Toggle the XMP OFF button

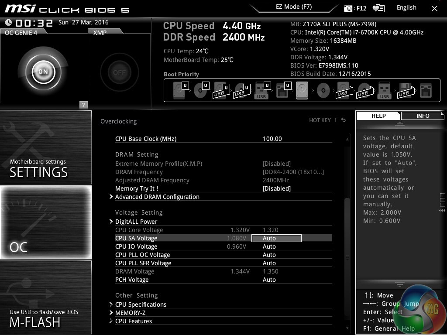pyautogui.click(x=119, y=72)
